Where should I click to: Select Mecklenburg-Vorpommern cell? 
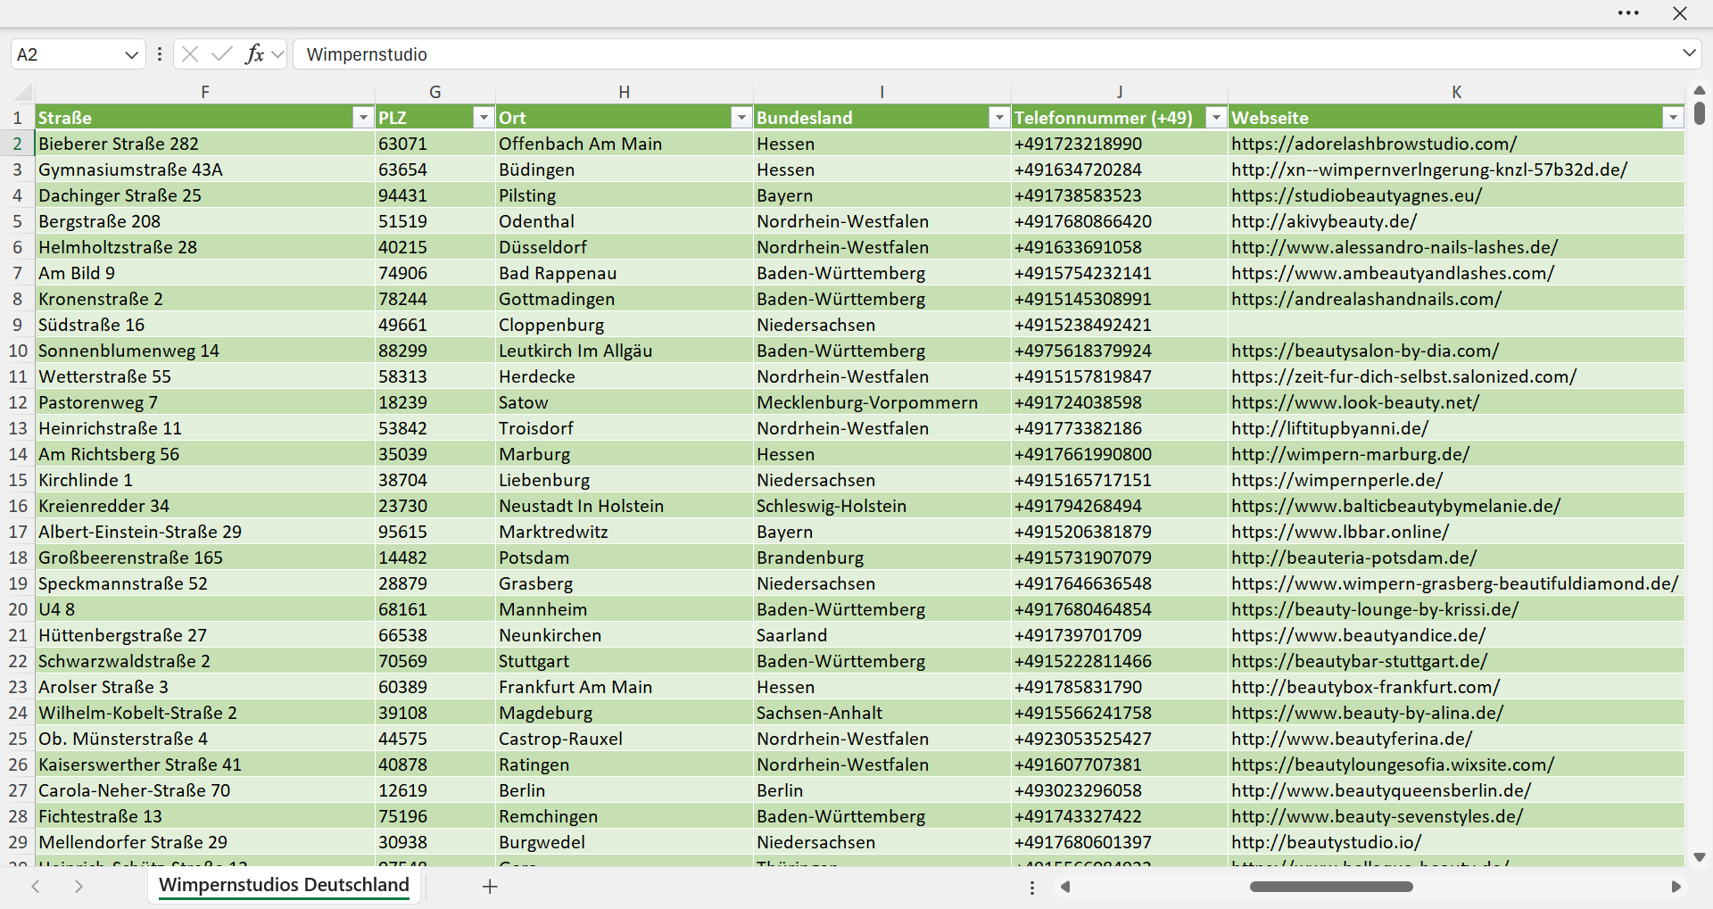tap(881, 402)
